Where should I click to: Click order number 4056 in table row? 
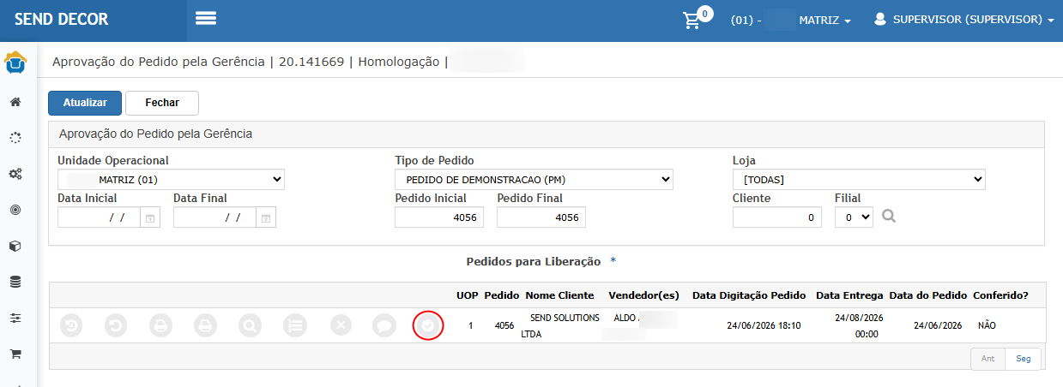504,325
